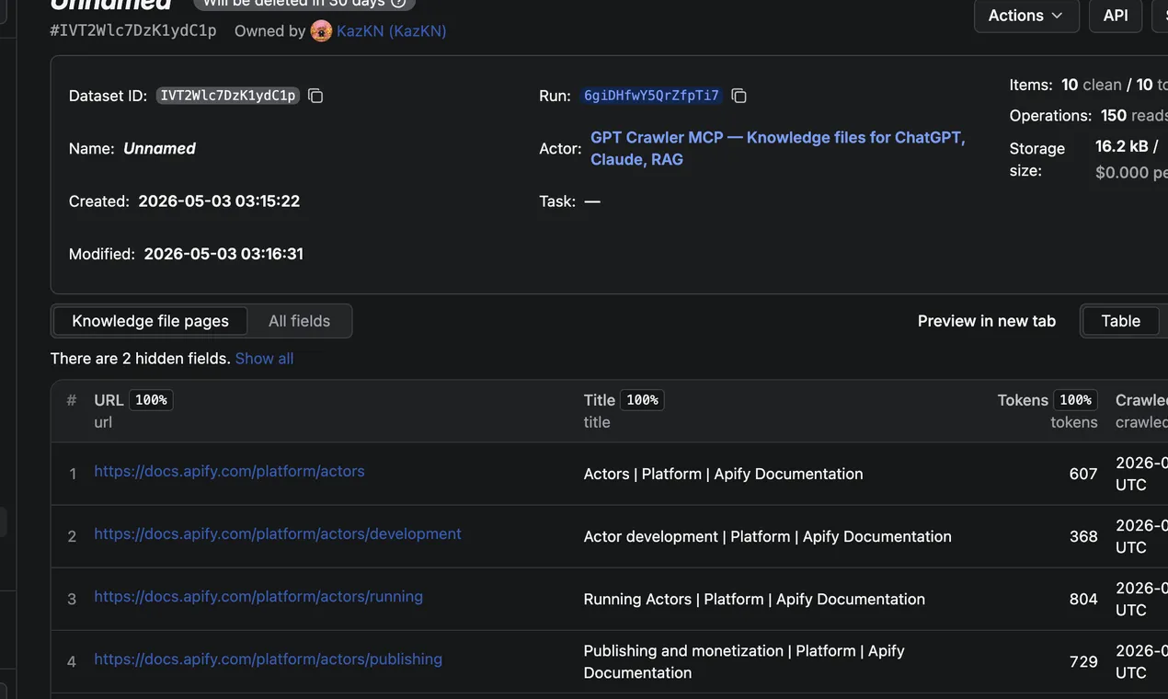Click the Title 100% fill badge
The height and width of the screenshot is (699, 1168).
pos(642,400)
